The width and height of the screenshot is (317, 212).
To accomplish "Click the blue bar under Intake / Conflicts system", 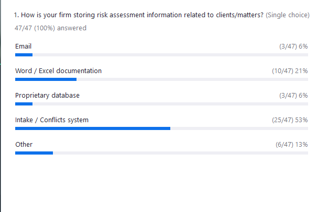I will (x=93, y=128).
